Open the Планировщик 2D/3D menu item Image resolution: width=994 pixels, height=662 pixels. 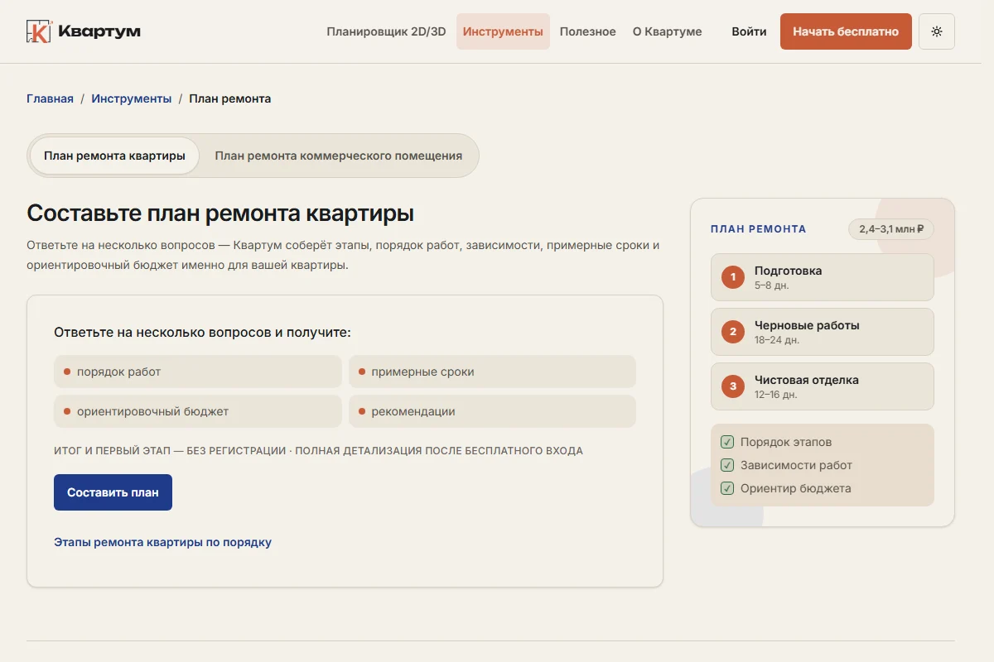386,31
